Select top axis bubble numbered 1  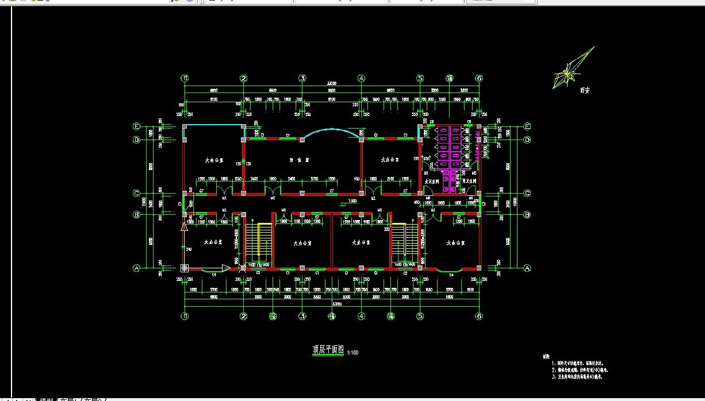(185, 78)
